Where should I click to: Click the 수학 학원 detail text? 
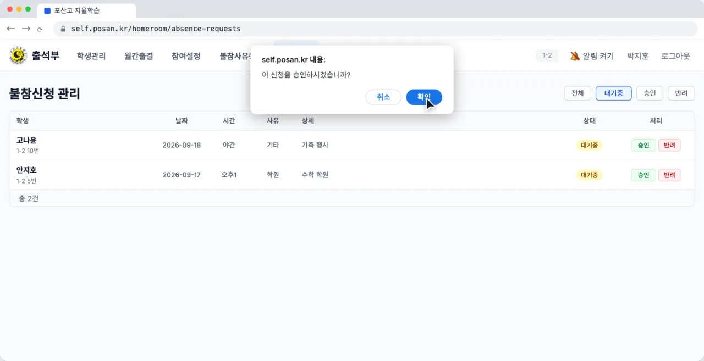click(315, 175)
